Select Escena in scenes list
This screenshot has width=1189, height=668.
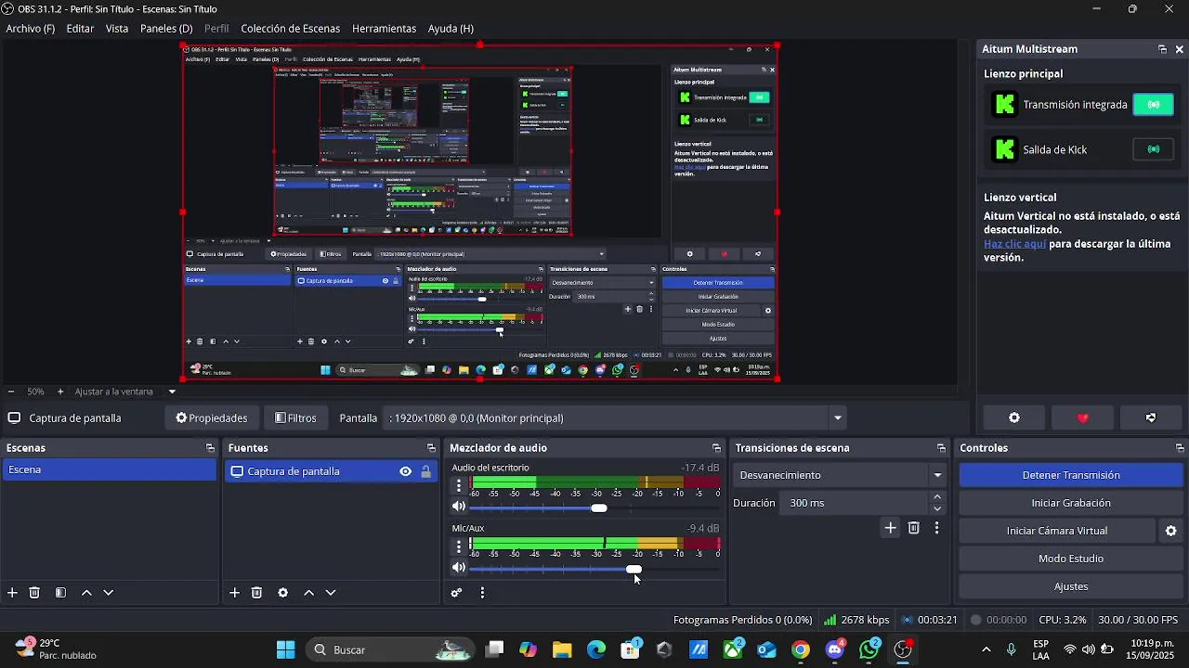[x=109, y=469]
